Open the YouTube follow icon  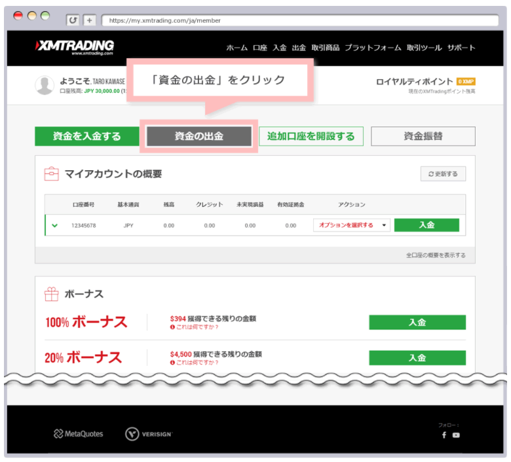(x=456, y=435)
